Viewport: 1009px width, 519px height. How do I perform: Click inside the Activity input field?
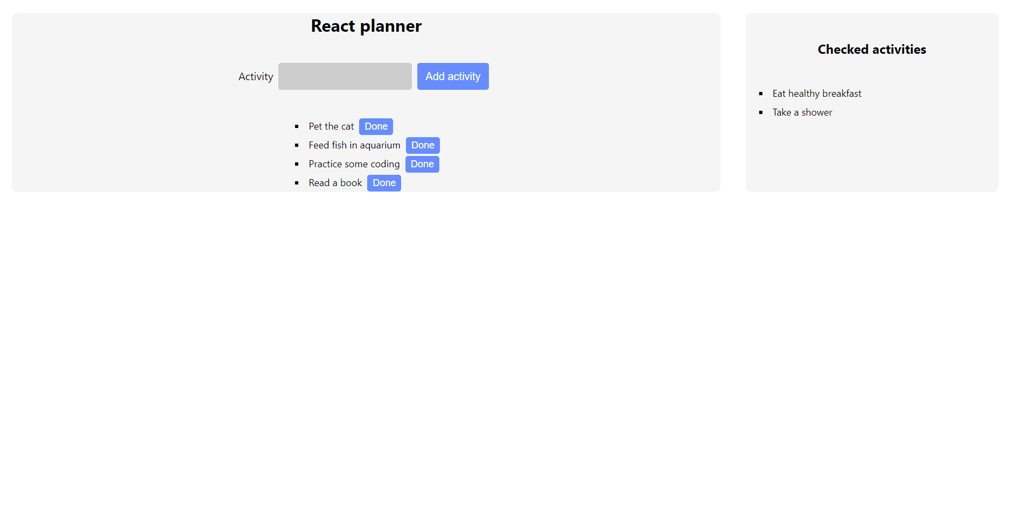[x=344, y=76]
